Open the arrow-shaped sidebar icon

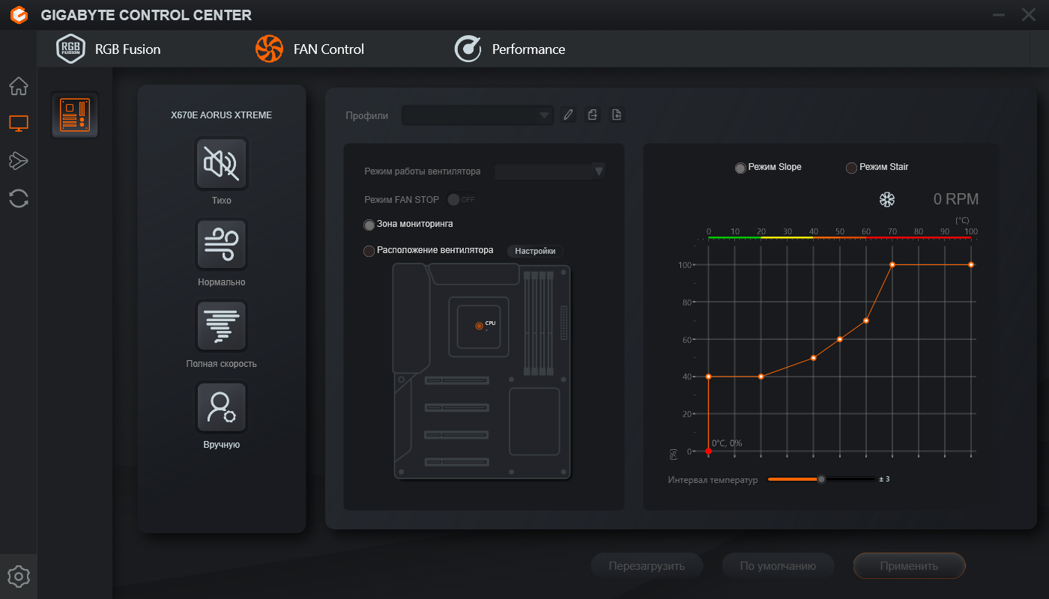coord(19,160)
